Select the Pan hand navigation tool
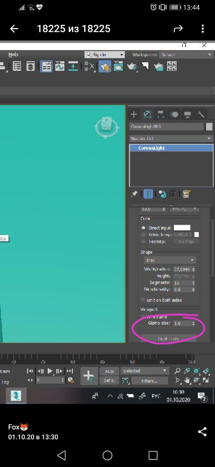215x467 pixels. point(187,380)
